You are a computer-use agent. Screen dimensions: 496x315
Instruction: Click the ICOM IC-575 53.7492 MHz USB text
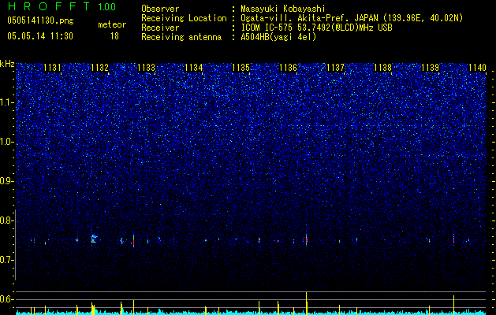click(x=316, y=28)
